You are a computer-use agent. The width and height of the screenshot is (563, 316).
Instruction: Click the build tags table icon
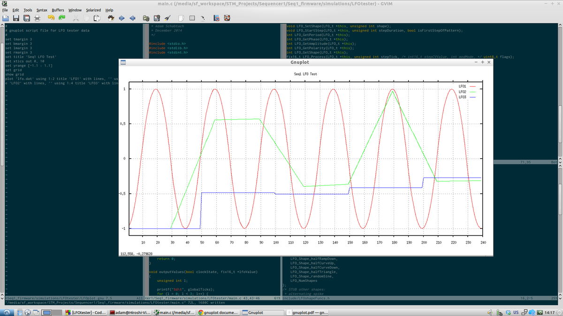(192, 18)
